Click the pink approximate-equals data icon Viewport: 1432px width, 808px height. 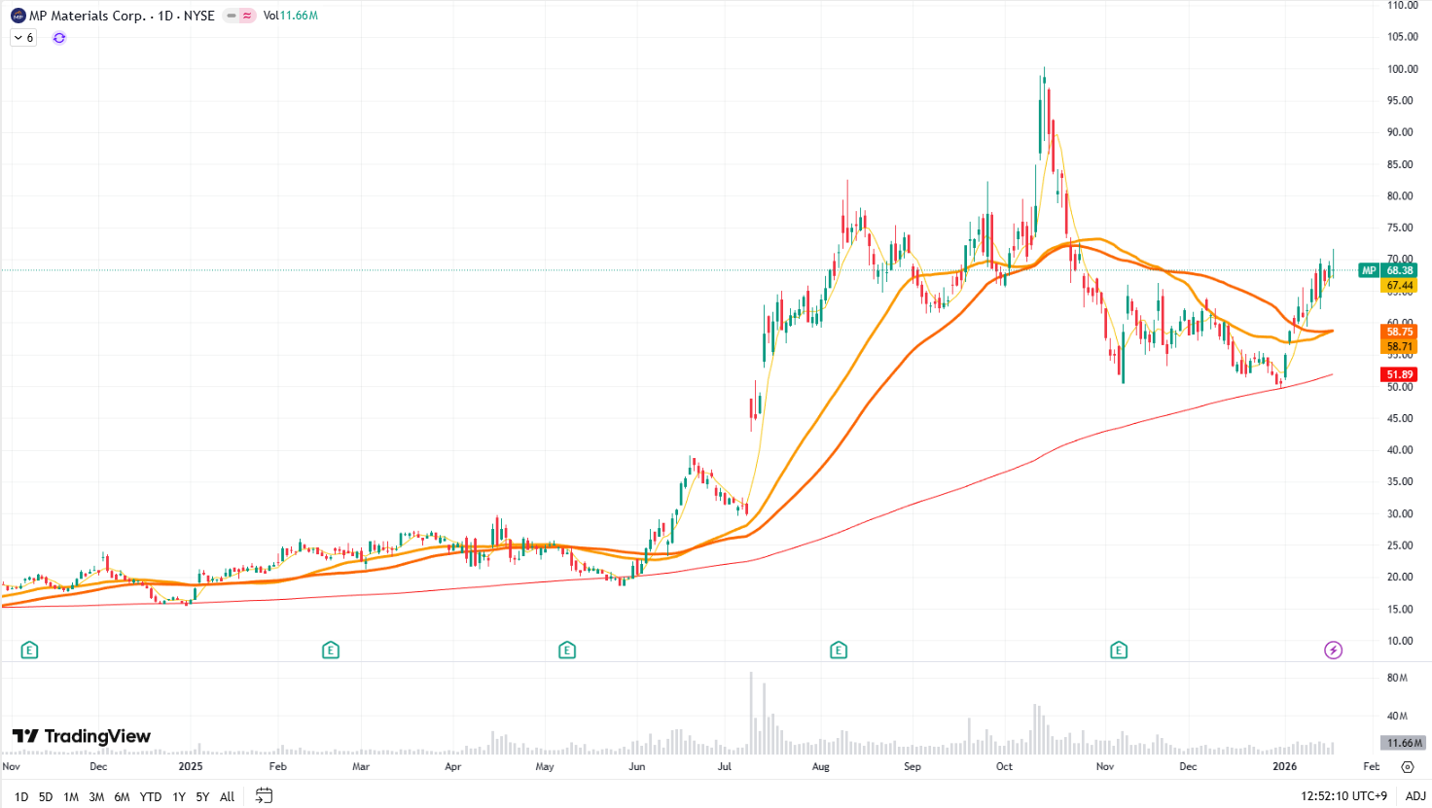(x=248, y=16)
